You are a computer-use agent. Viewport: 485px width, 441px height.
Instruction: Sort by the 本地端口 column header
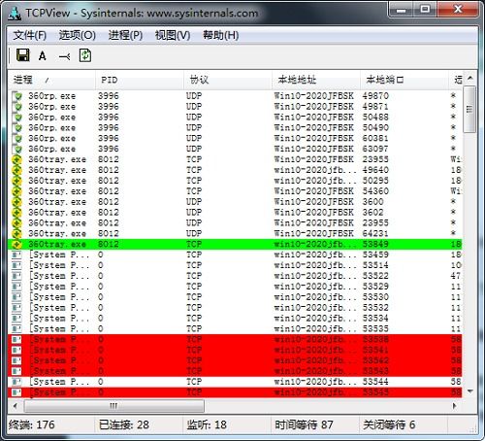pos(404,80)
